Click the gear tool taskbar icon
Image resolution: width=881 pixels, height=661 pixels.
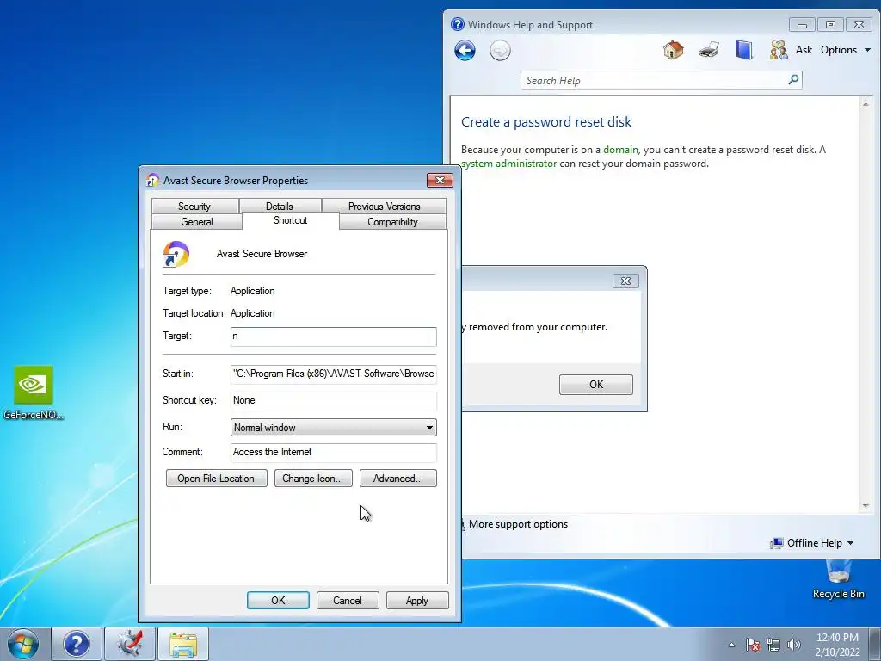click(x=130, y=644)
